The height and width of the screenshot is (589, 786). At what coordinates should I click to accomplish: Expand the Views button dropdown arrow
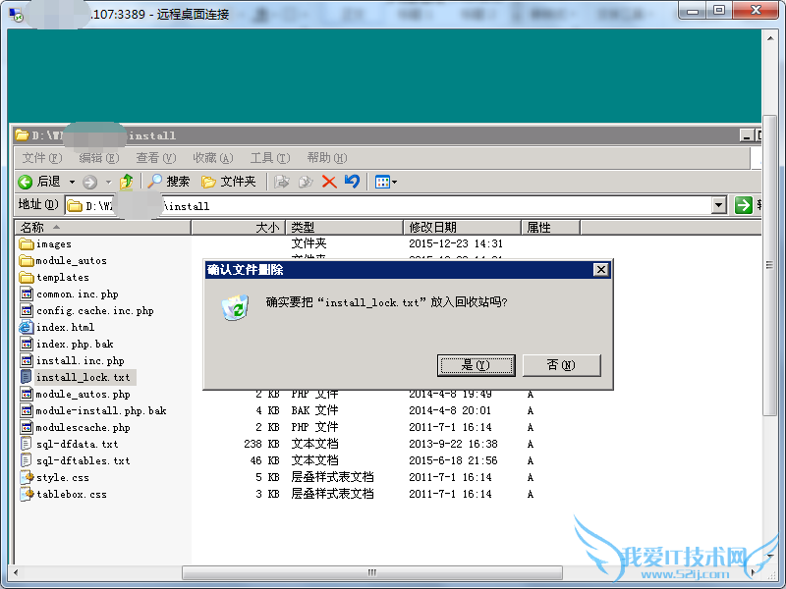(395, 181)
